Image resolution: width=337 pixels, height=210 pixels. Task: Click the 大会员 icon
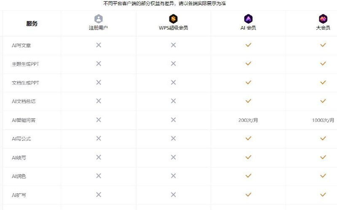pos(323,19)
